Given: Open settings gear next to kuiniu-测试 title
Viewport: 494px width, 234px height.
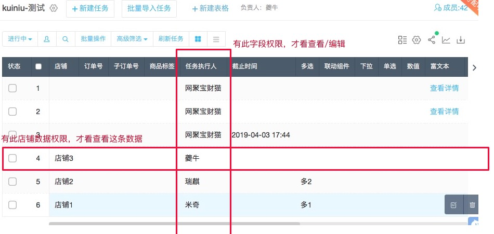Looking at the screenshot, I should (x=54, y=8).
